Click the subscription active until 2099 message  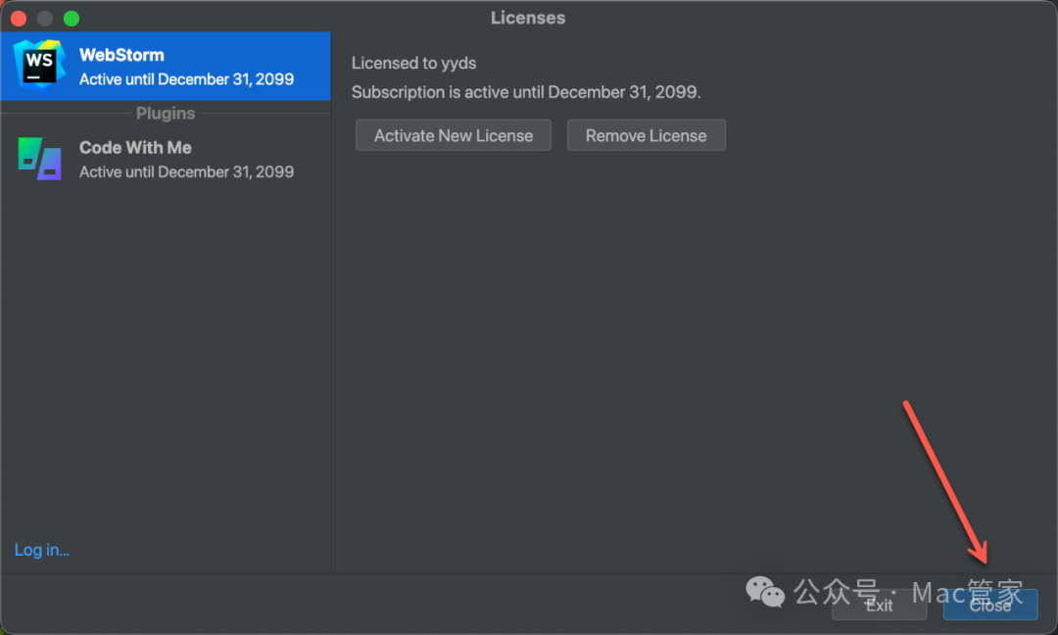526,92
